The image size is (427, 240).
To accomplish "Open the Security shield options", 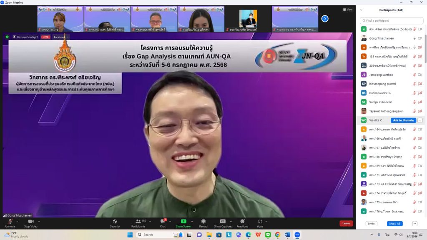I will (115, 222).
